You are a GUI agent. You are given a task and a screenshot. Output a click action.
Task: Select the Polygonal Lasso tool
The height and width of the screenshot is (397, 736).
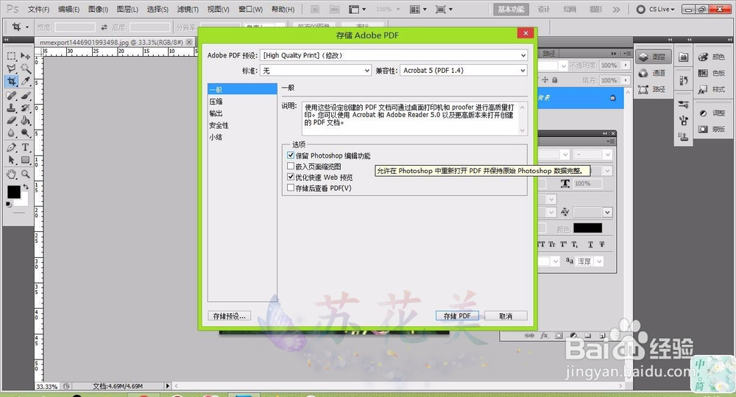12,68
